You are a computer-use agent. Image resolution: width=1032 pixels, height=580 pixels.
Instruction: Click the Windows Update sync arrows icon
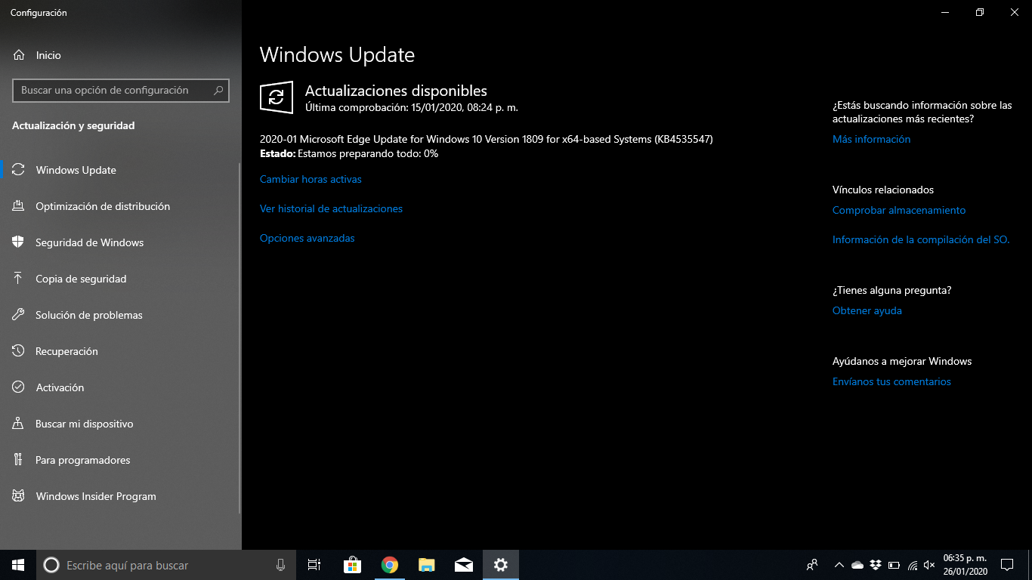[19, 170]
